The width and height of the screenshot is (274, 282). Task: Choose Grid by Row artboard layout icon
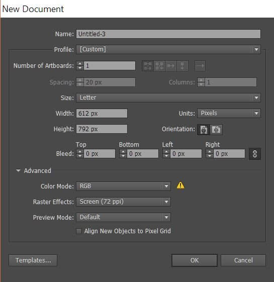tap(148, 66)
